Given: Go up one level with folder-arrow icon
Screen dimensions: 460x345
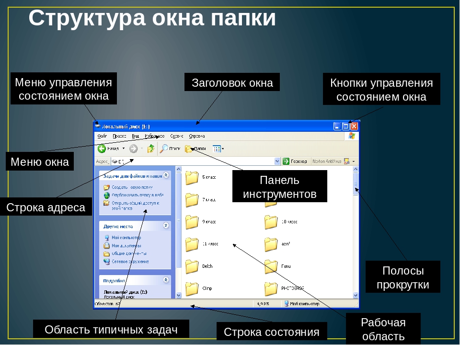Looking at the screenshot, I should (151, 149).
